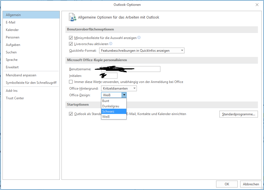Viewport: 264px width, 190px height.
Task: Switch to Kalender settings
Action: pos(31,30)
